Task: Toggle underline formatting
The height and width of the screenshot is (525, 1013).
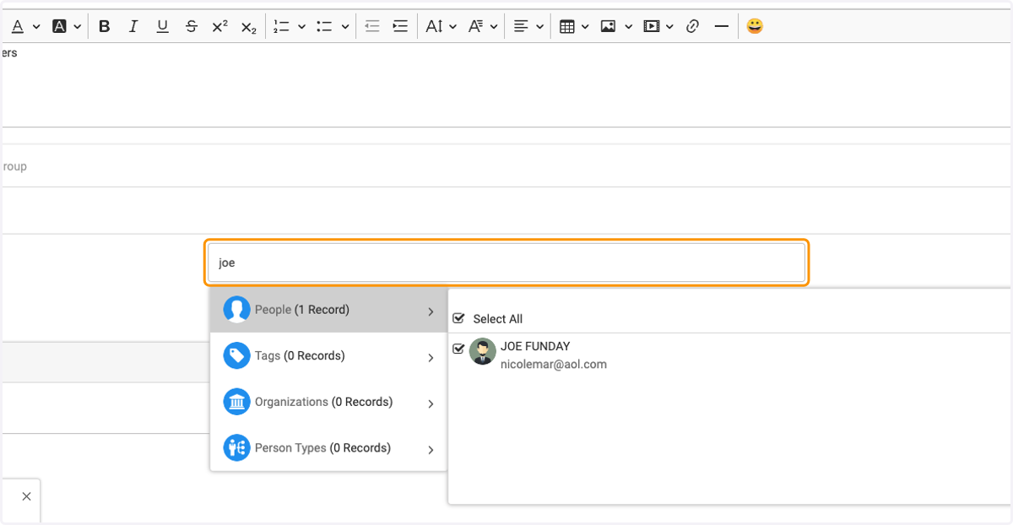Action: [162, 26]
